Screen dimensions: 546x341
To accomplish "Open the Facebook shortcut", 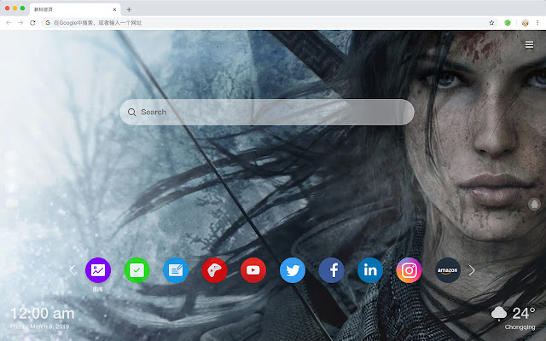I will (331, 270).
